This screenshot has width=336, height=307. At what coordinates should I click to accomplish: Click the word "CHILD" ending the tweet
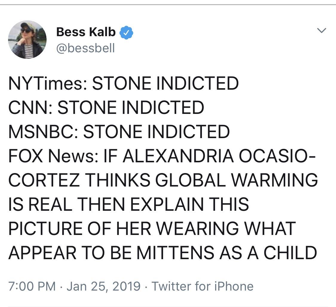[x=290, y=253]
